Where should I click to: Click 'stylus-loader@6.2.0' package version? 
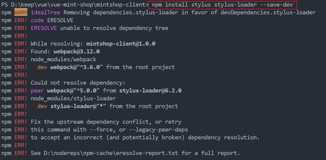click(150, 91)
